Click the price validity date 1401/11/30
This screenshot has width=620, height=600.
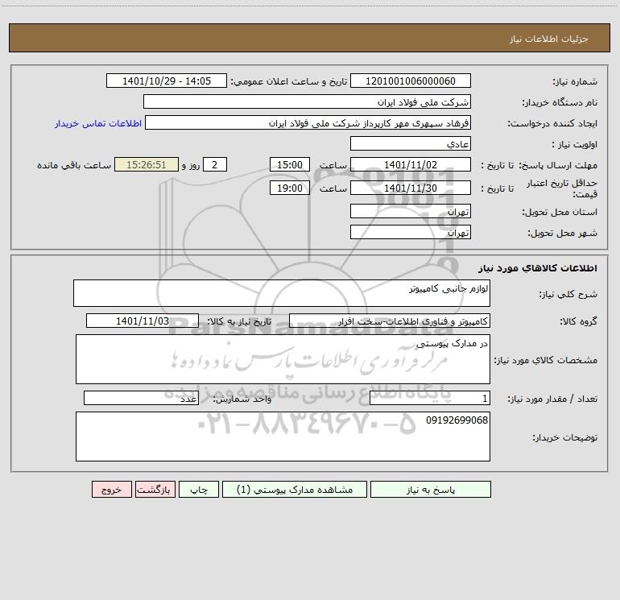click(411, 188)
